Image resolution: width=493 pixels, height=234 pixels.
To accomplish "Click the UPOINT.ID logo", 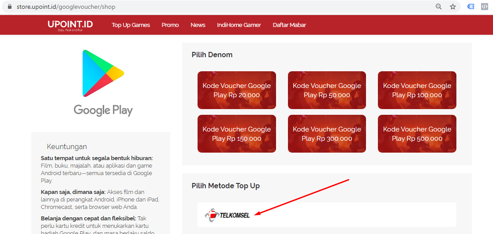I will coord(71,26).
